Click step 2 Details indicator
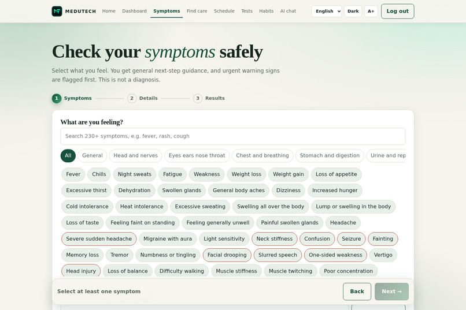This screenshot has height=310, width=466. point(142,98)
